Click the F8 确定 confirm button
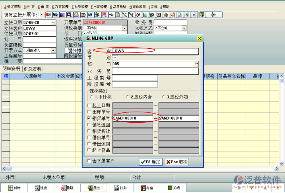 151,162
